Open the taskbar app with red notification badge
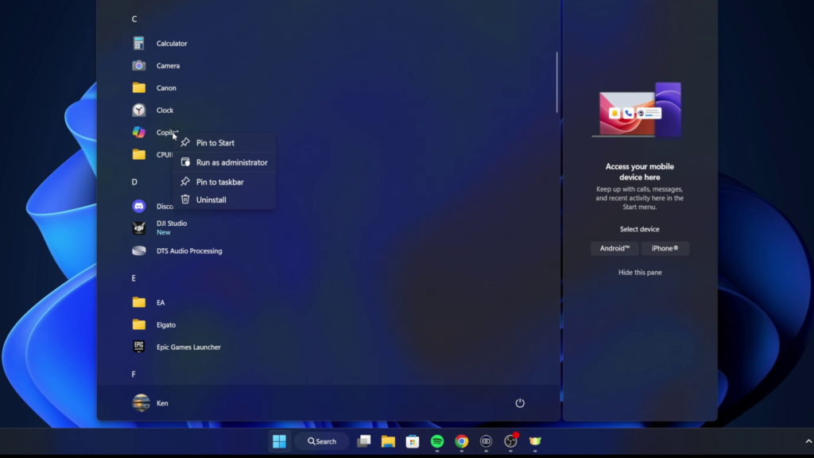The width and height of the screenshot is (814, 458). (x=511, y=441)
